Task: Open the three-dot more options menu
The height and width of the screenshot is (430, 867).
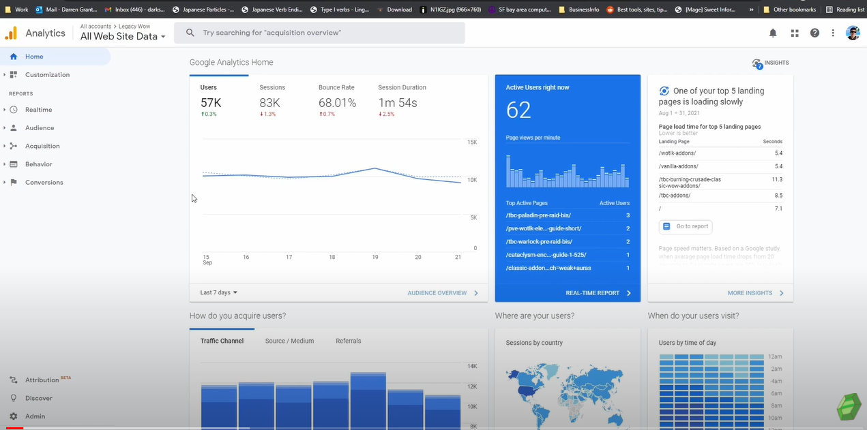Action: pyautogui.click(x=833, y=33)
